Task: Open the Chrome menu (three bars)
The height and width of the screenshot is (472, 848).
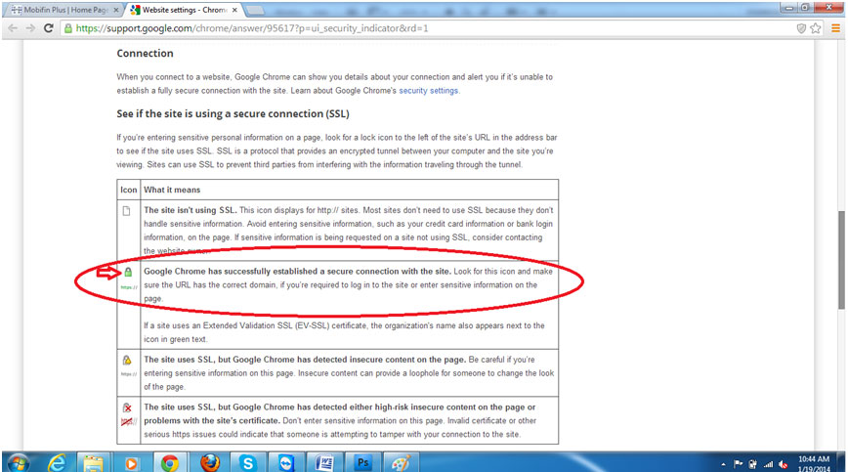Action: pos(835,28)
